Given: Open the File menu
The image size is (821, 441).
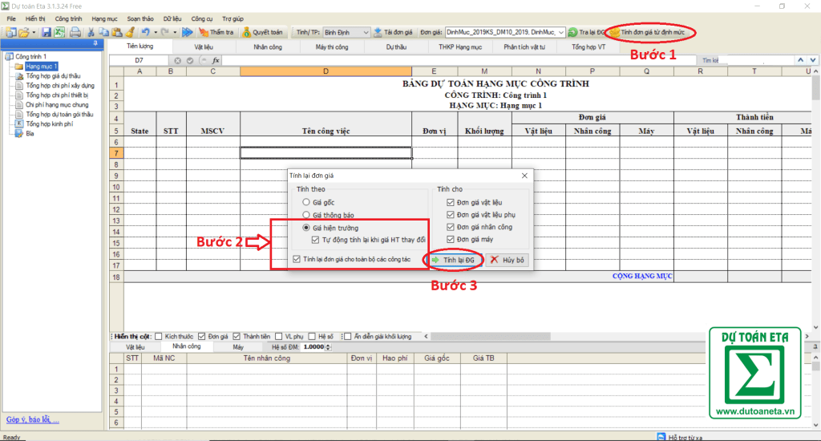Looking at the screenshot, I should [11, 19].
